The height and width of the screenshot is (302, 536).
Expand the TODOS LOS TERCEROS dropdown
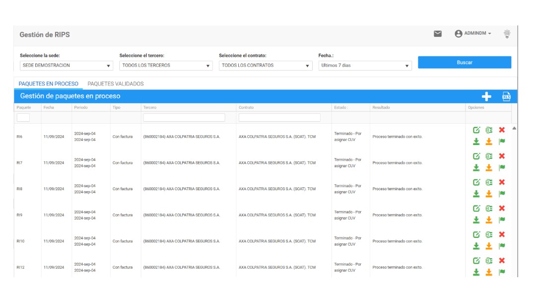click(166, 66)
